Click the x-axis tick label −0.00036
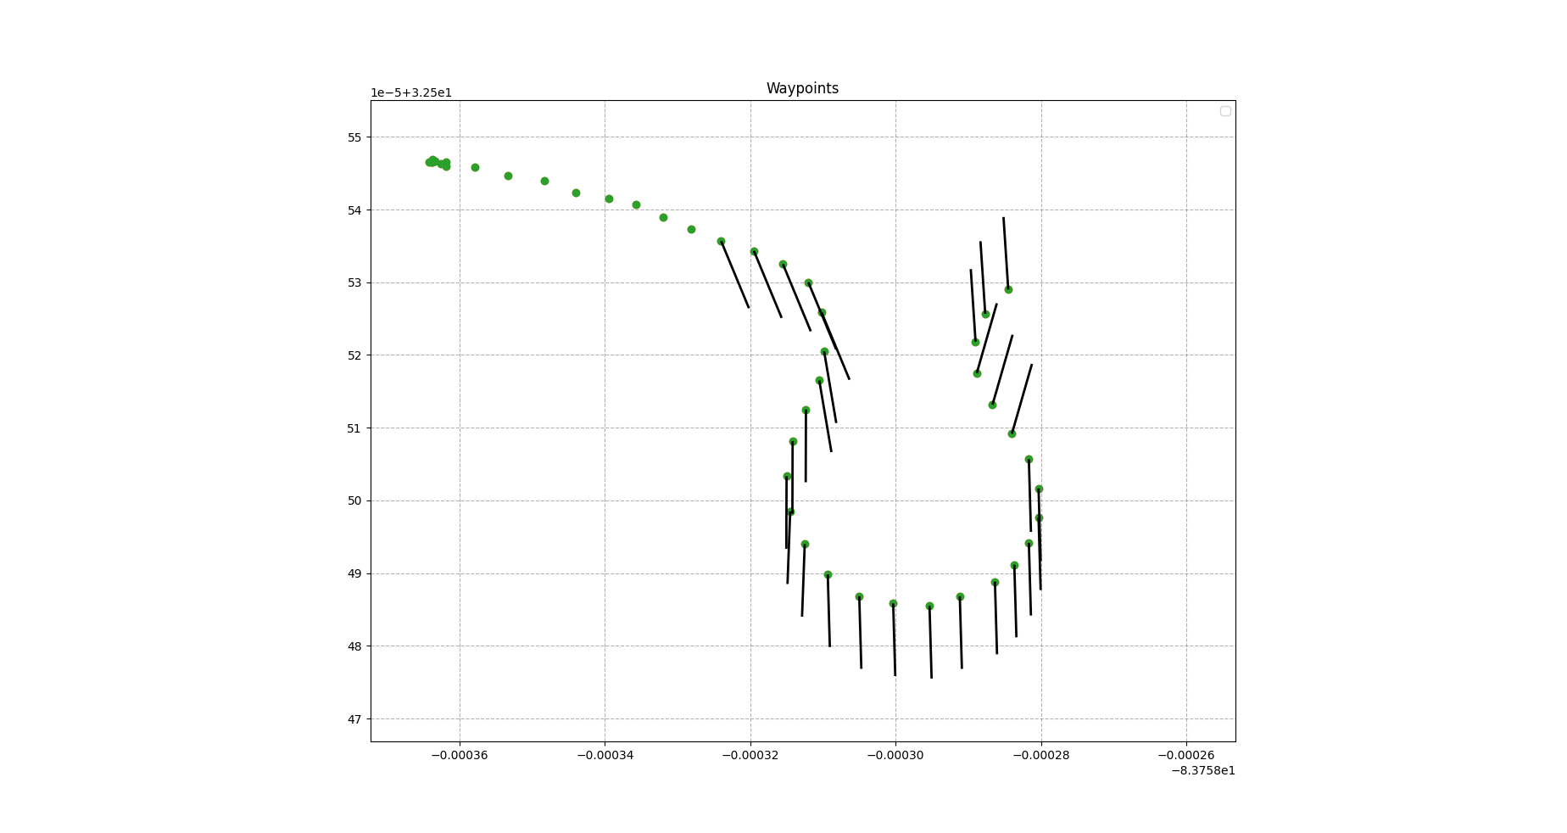 tap(460, 755)
